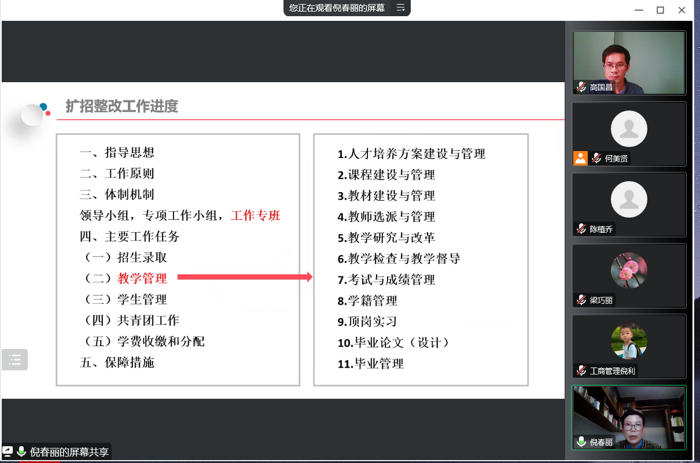The width and height of the screenshot is (700, 463).
Task: Click muted microphone icon next to 何美贤
Action: 596,158
